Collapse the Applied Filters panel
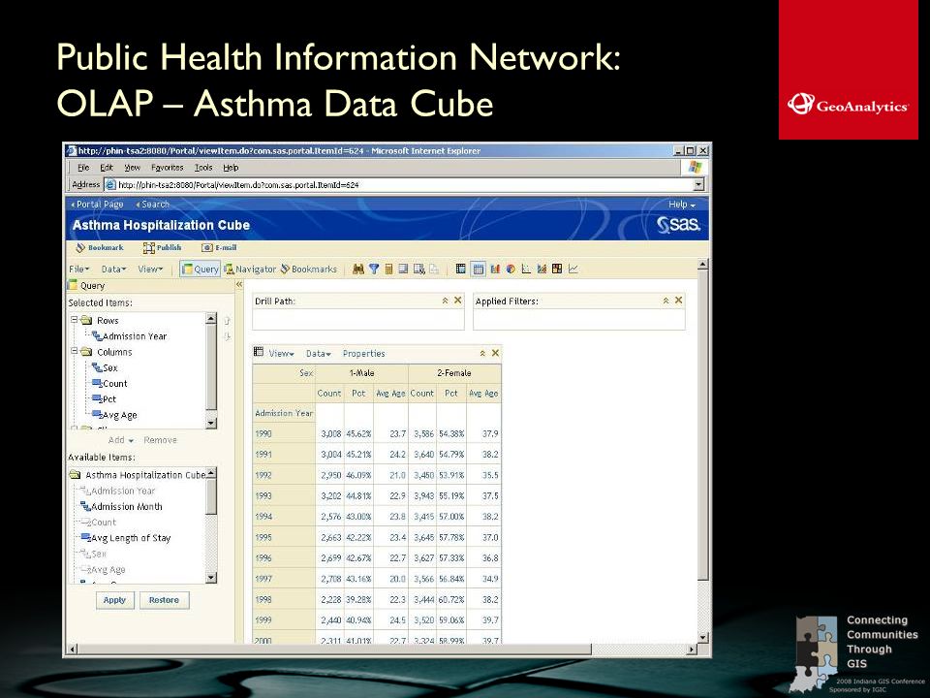 pyautogui.click(x=666, y=301)
